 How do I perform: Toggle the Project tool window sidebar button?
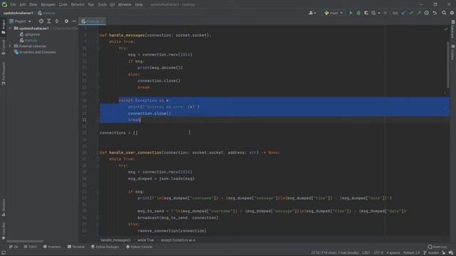(x=4, y=27)
